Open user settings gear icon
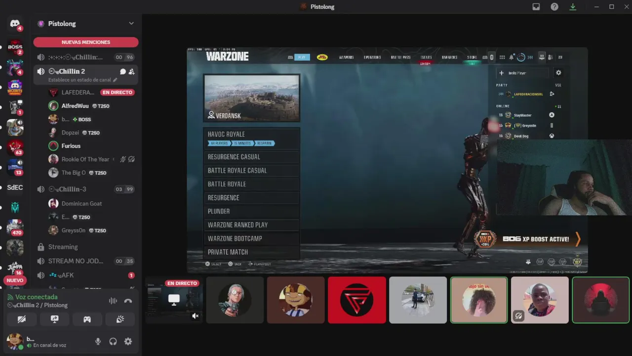Image resolution: width=632 pixels, height=356 pixels. click(128, 341)
